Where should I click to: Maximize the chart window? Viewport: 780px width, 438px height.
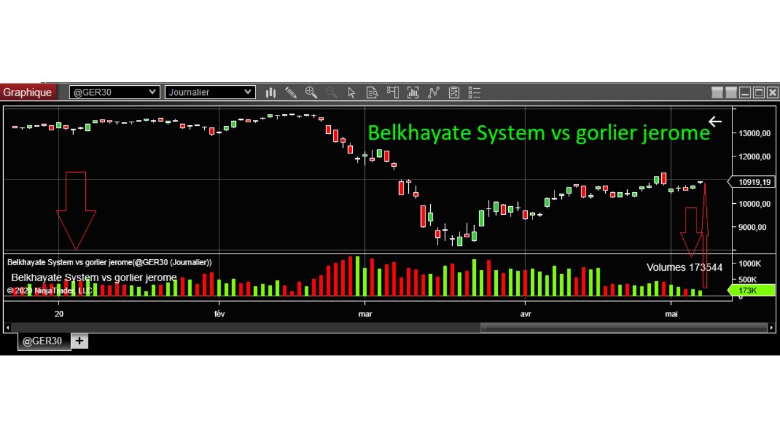[x=759, y=92]
